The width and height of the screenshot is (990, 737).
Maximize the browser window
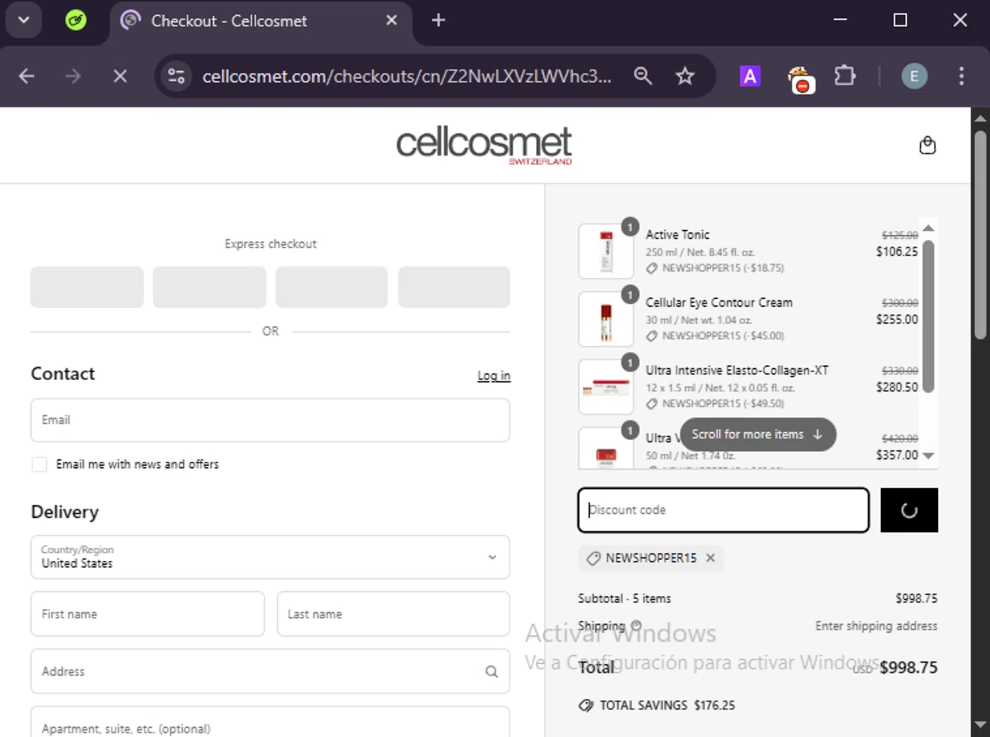900,20
